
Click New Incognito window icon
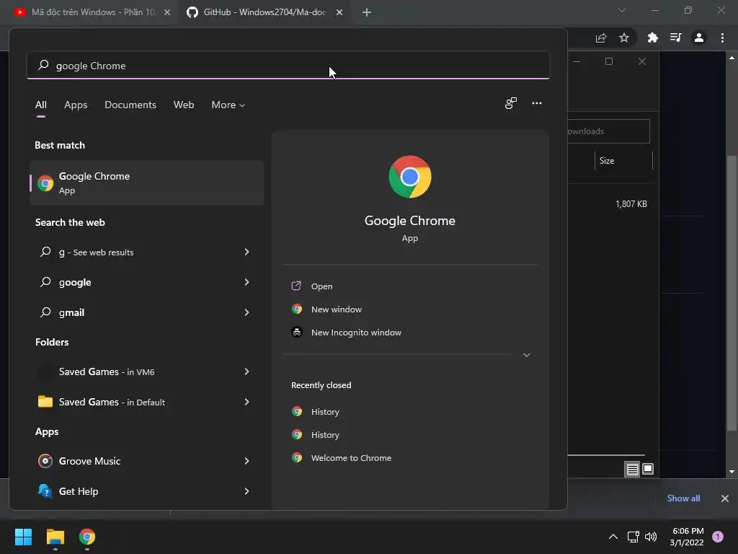click(296, 332)
